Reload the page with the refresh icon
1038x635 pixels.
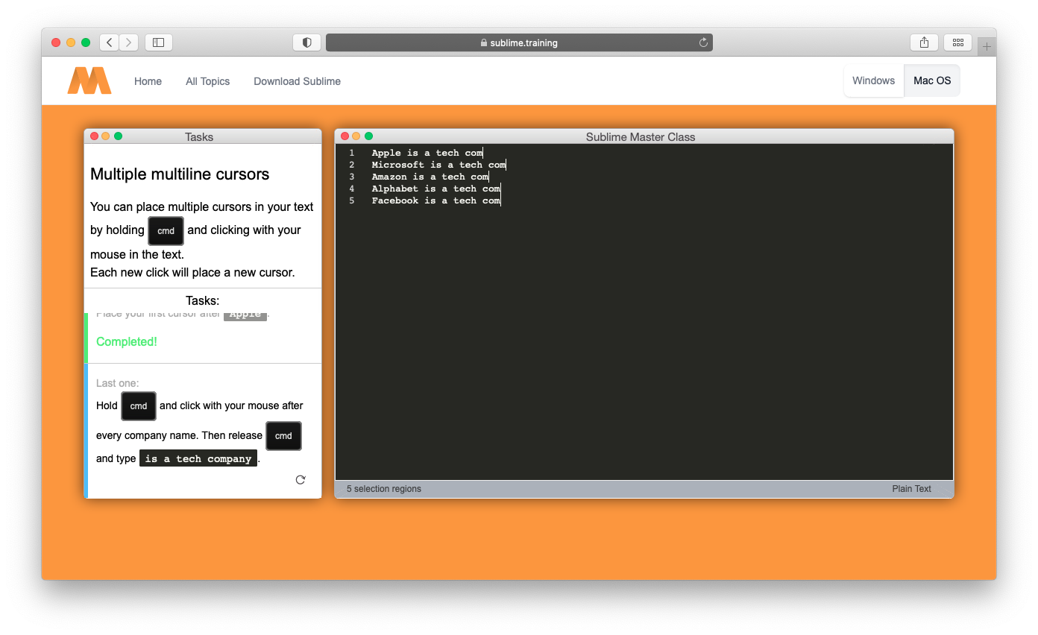pyautogui.click(x=702, y=42)
